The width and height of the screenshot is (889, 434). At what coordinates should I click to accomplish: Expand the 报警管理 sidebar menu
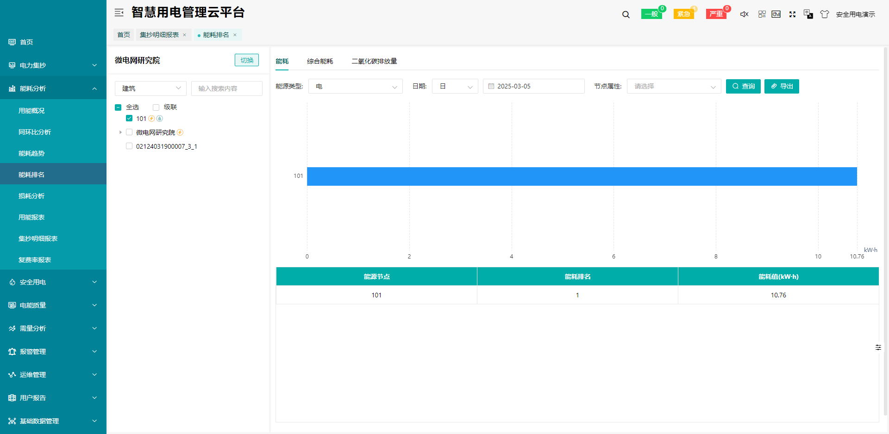(x=53, y=352)
